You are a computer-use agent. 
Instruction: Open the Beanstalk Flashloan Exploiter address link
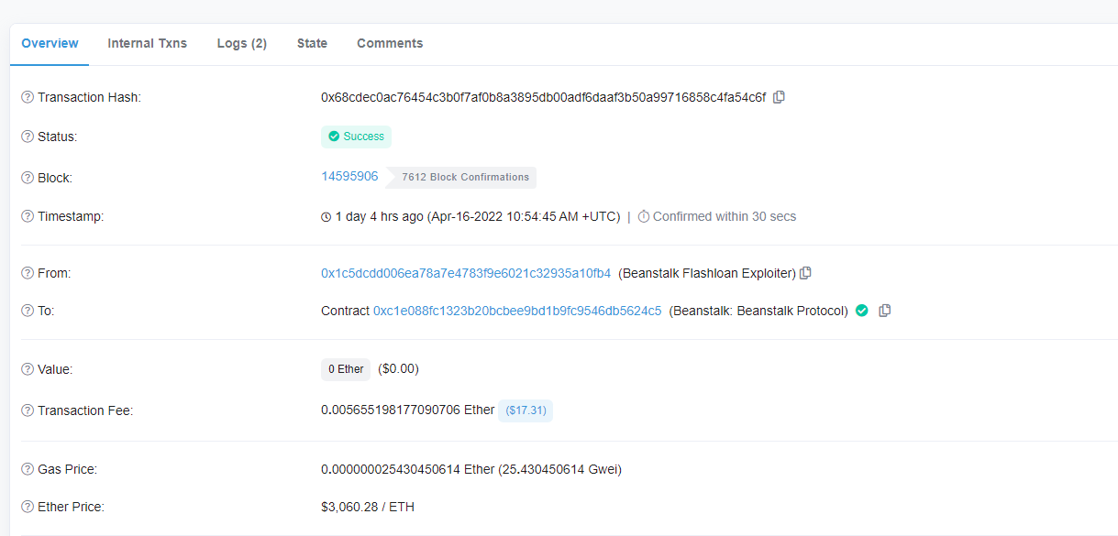[466, 273]
